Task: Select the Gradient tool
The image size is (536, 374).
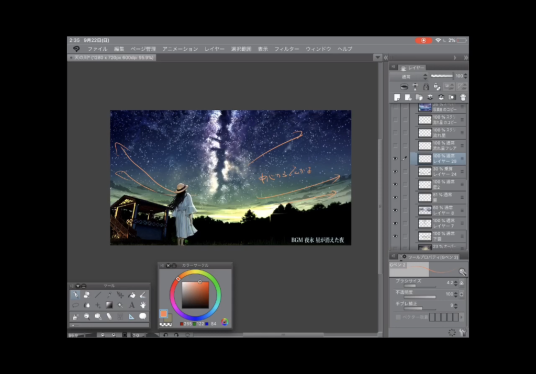Action: click(x=109, y=305)
